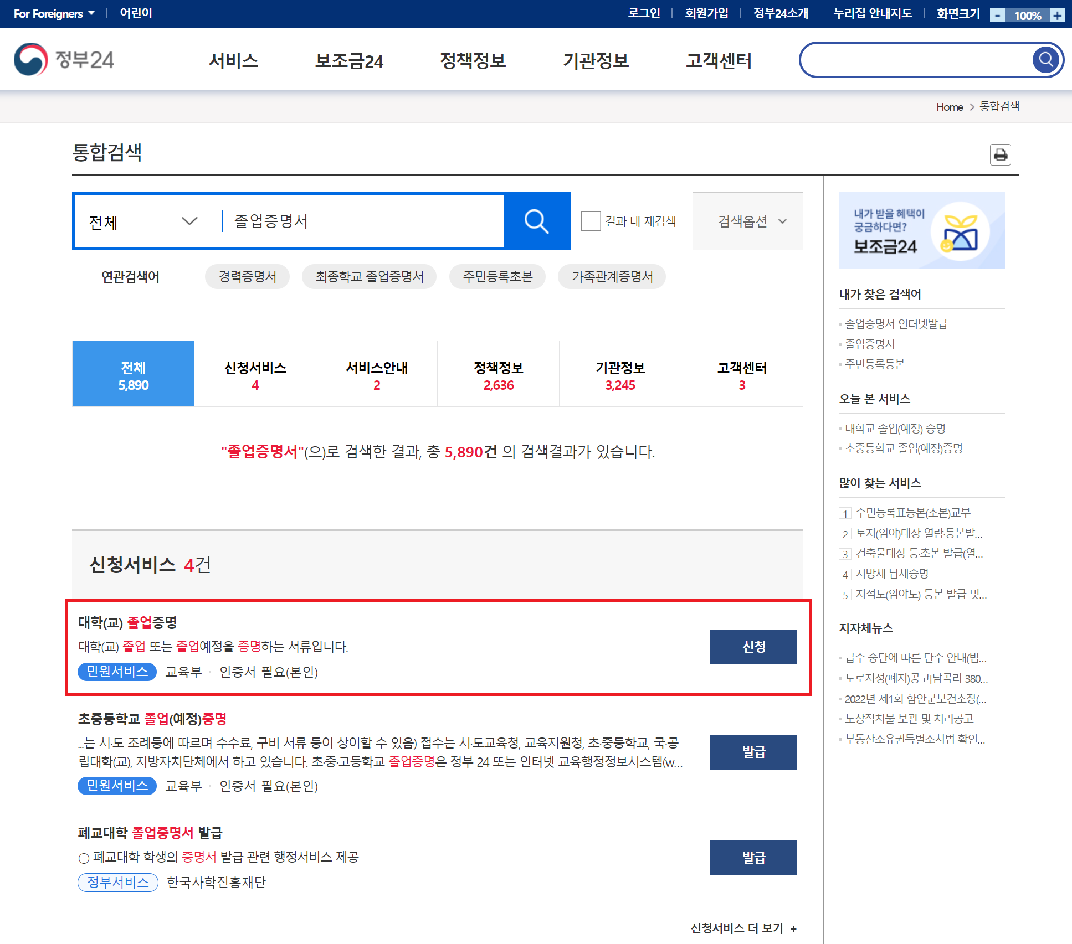Decrease screen size with minus icon
This screenshot has height=944, width=1072.
[997, 15]
